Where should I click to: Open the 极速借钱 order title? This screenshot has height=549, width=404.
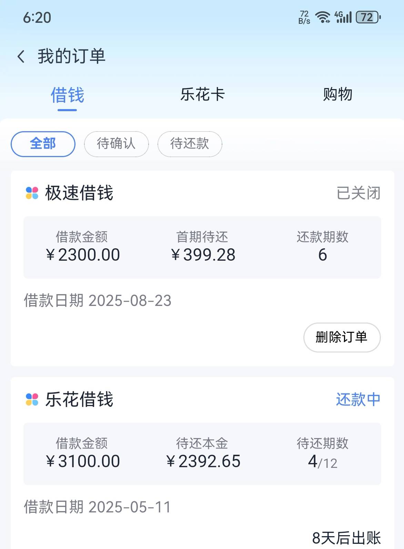click(79, 193)
